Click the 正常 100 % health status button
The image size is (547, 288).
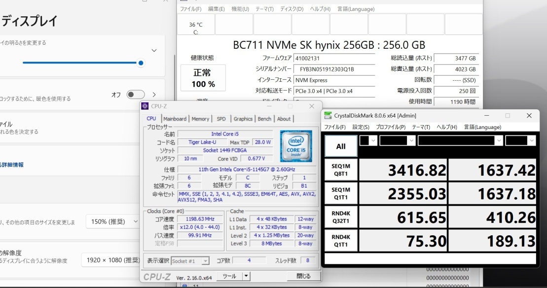point(203,78)
